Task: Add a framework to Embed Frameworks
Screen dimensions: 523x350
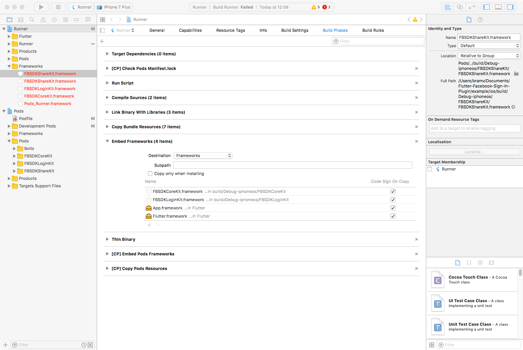Action: tap(149, 225)
